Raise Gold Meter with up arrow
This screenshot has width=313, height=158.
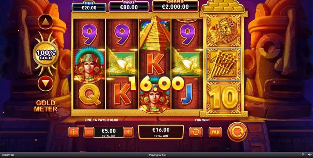click(x=46, y=22)
